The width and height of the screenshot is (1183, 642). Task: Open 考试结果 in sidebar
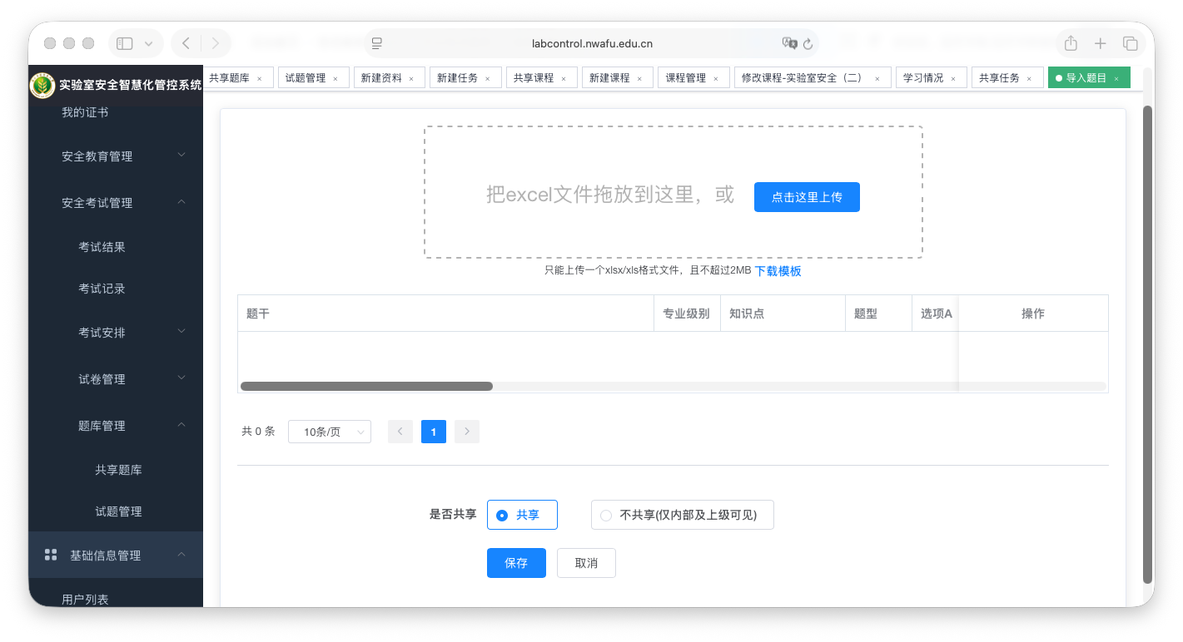[102, 247]
